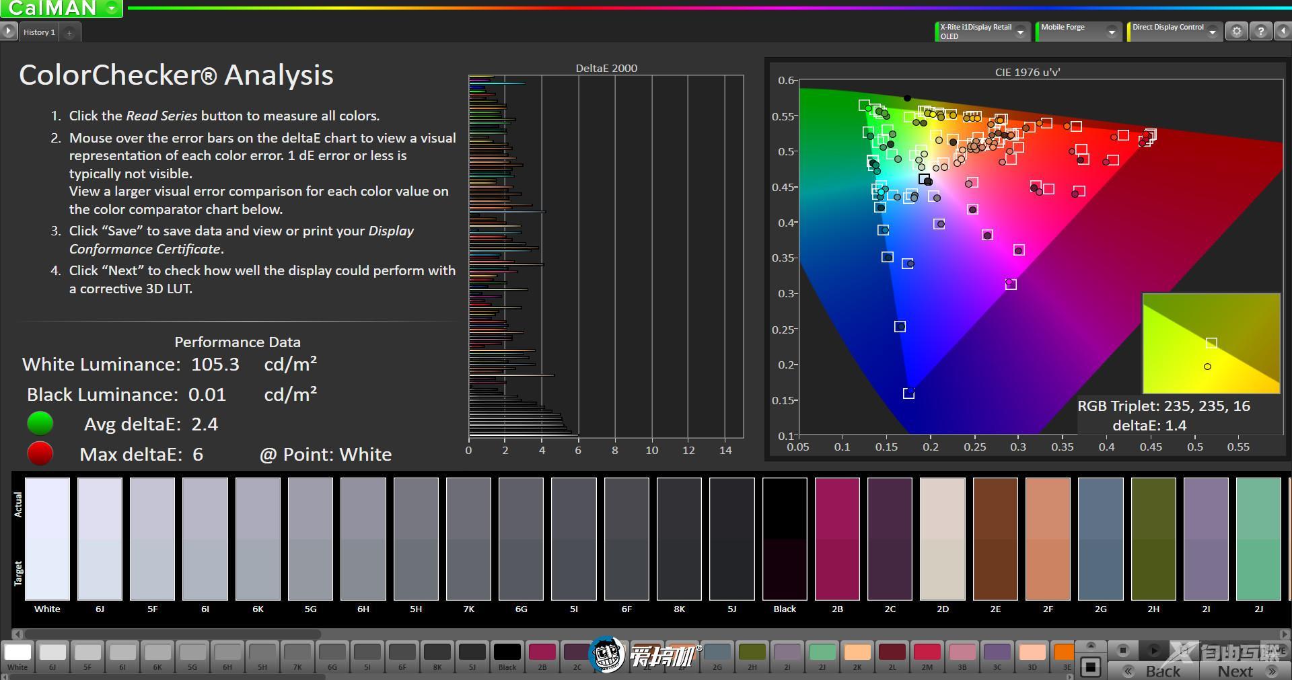This screenshot has width=1292, height=680.
Task: Click the workflow play arrow beside History tab
Action: [8, 32]
